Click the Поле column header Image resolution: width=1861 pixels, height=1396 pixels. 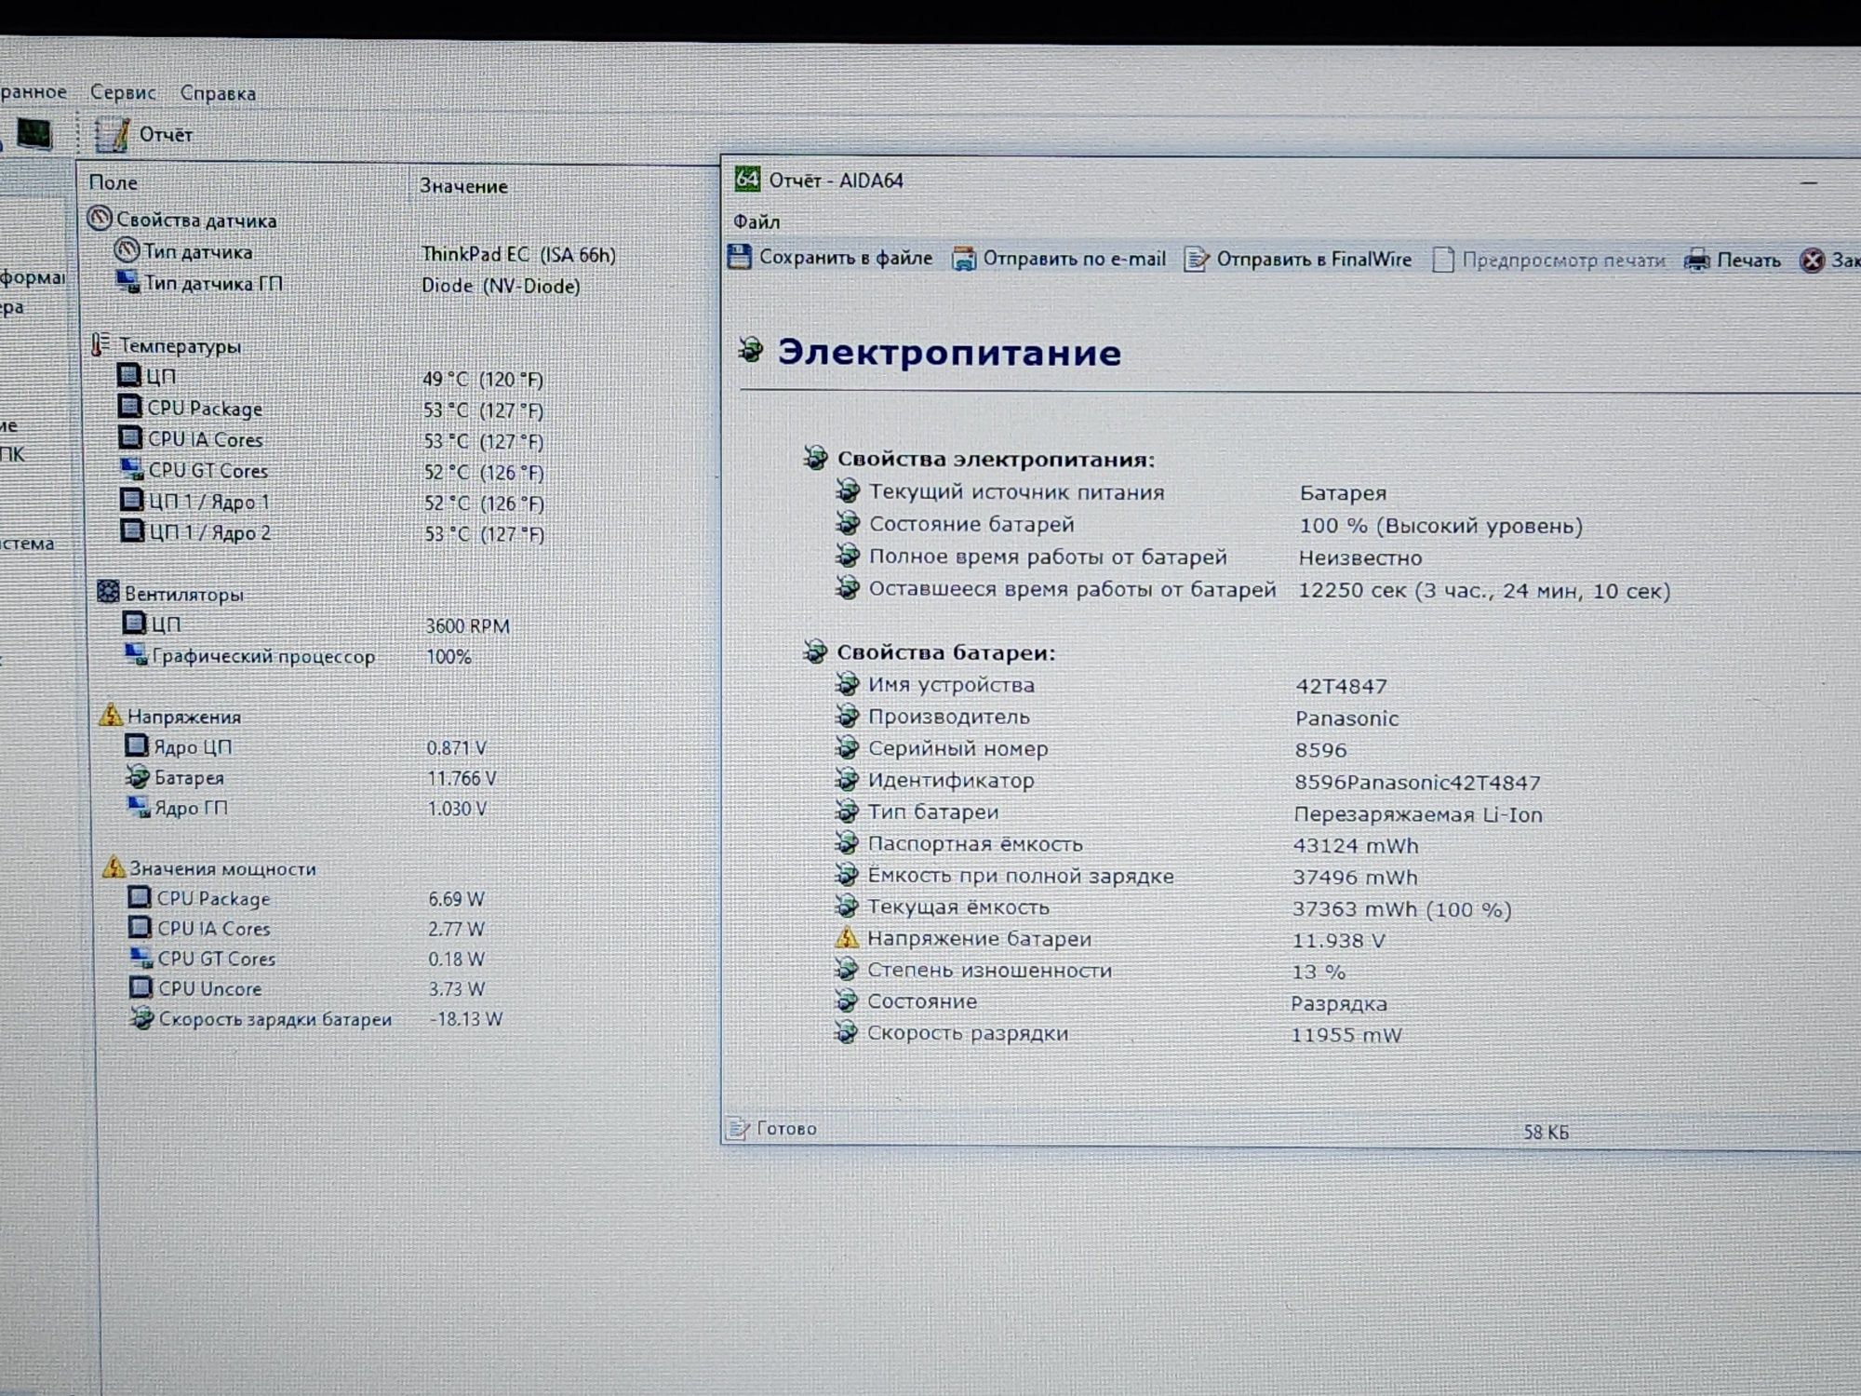click(113, 183)
